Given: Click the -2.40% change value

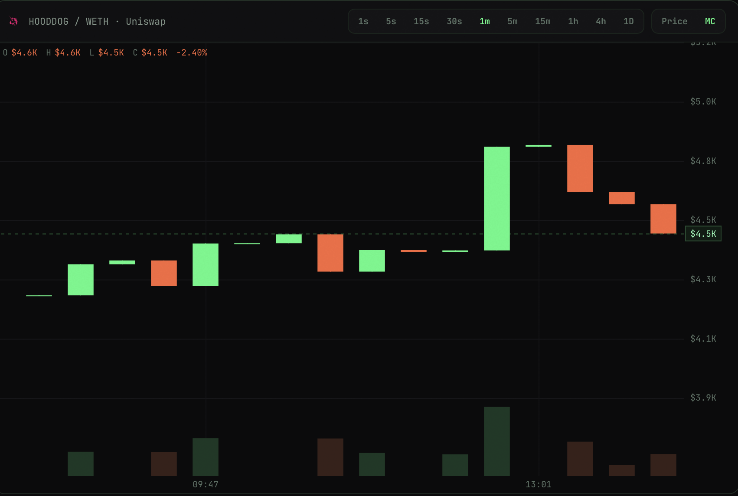Looking at the screenshot, I should click(x=192, y=52).
